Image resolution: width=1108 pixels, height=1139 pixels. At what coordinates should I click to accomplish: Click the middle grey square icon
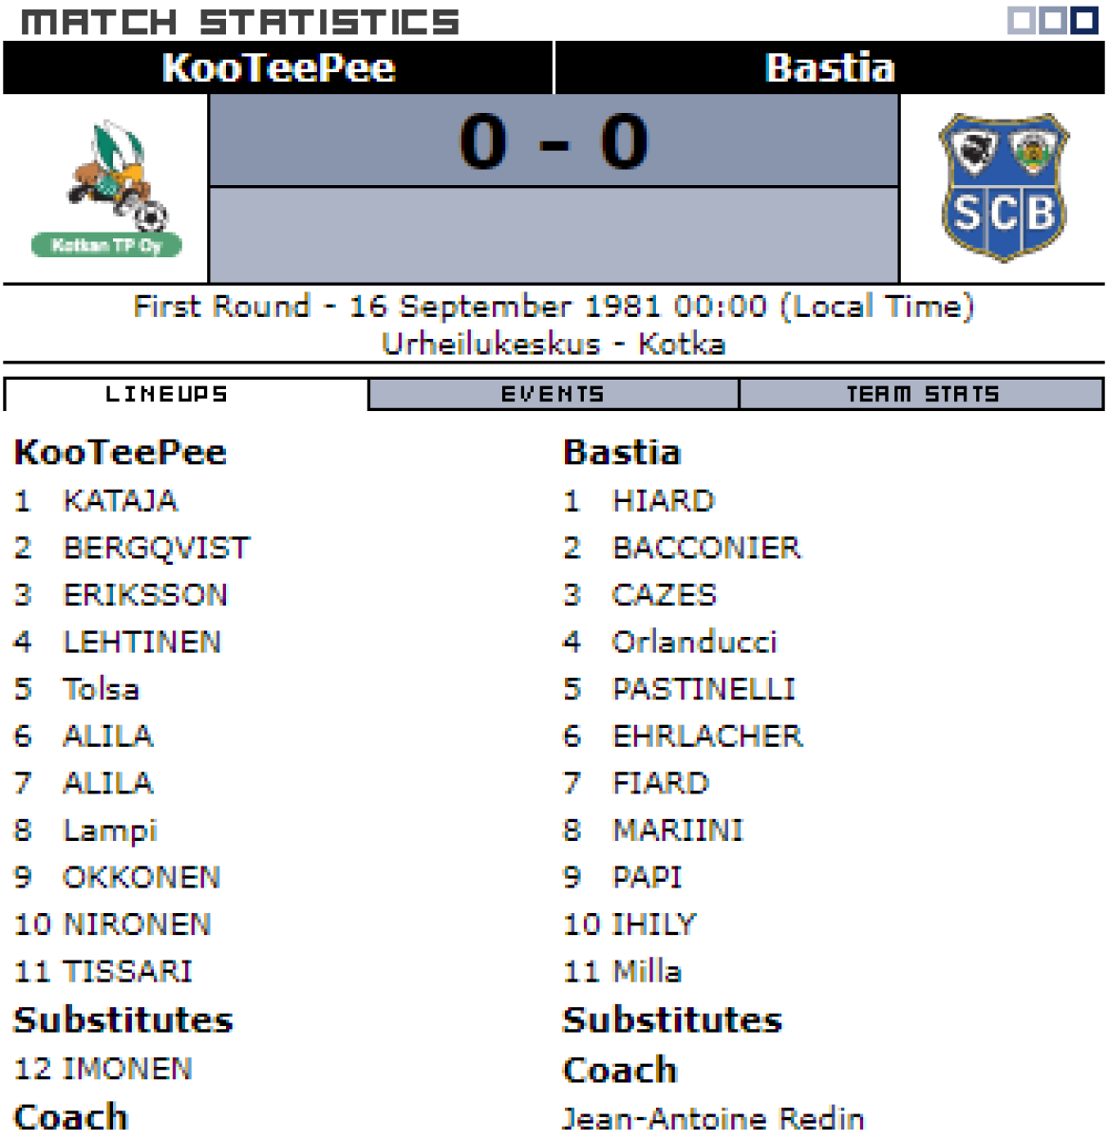(1052, 20)
